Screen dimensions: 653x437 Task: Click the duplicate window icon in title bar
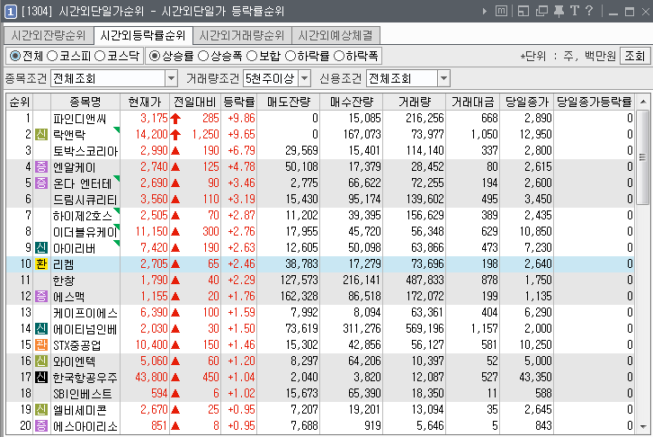pyautogui.click(x=541, y=11)
